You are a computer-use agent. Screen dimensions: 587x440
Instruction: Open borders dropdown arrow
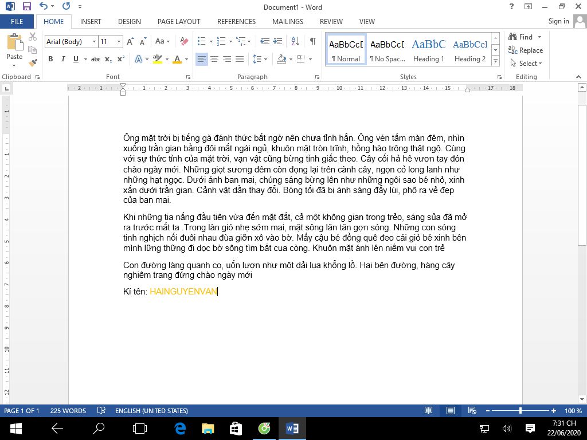(310, 59)
